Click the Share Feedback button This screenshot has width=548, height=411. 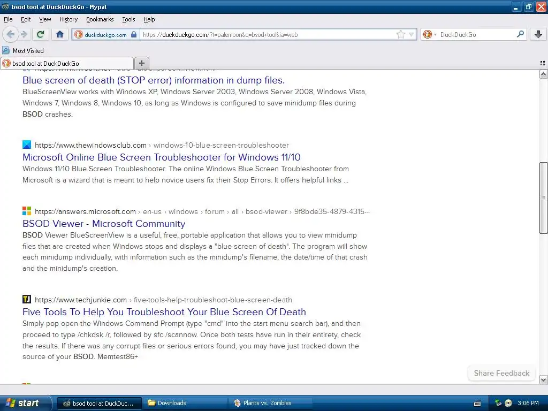pos(501,373)
